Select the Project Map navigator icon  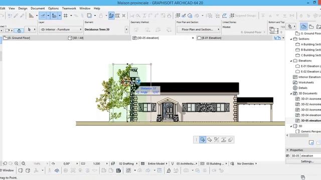303,26
